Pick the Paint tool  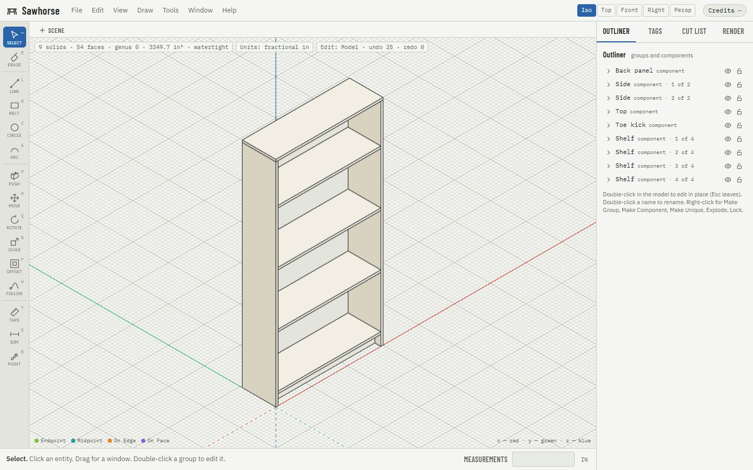coord(15,358)
